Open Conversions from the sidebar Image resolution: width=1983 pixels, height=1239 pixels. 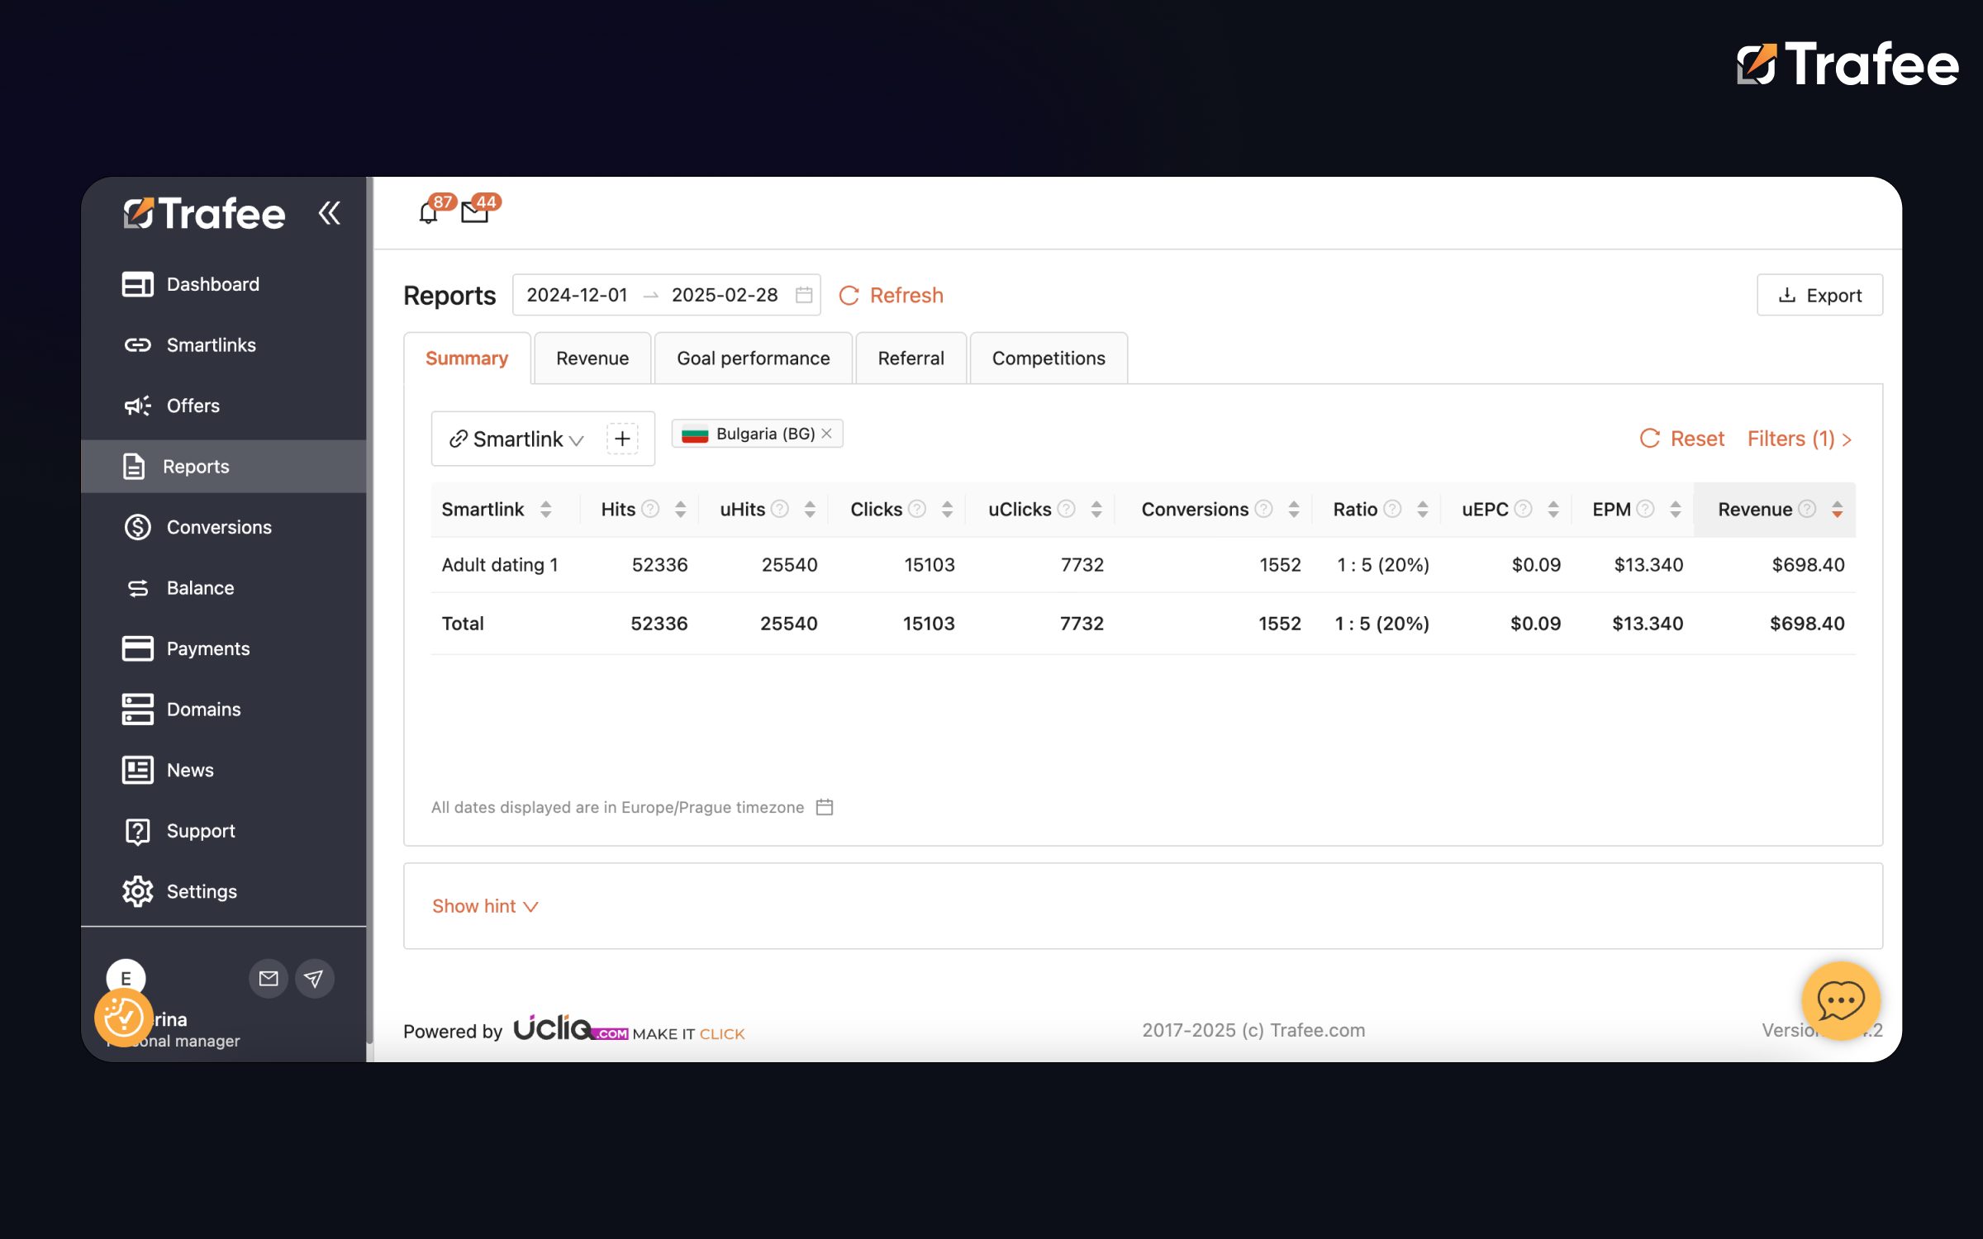coord(223,527)
